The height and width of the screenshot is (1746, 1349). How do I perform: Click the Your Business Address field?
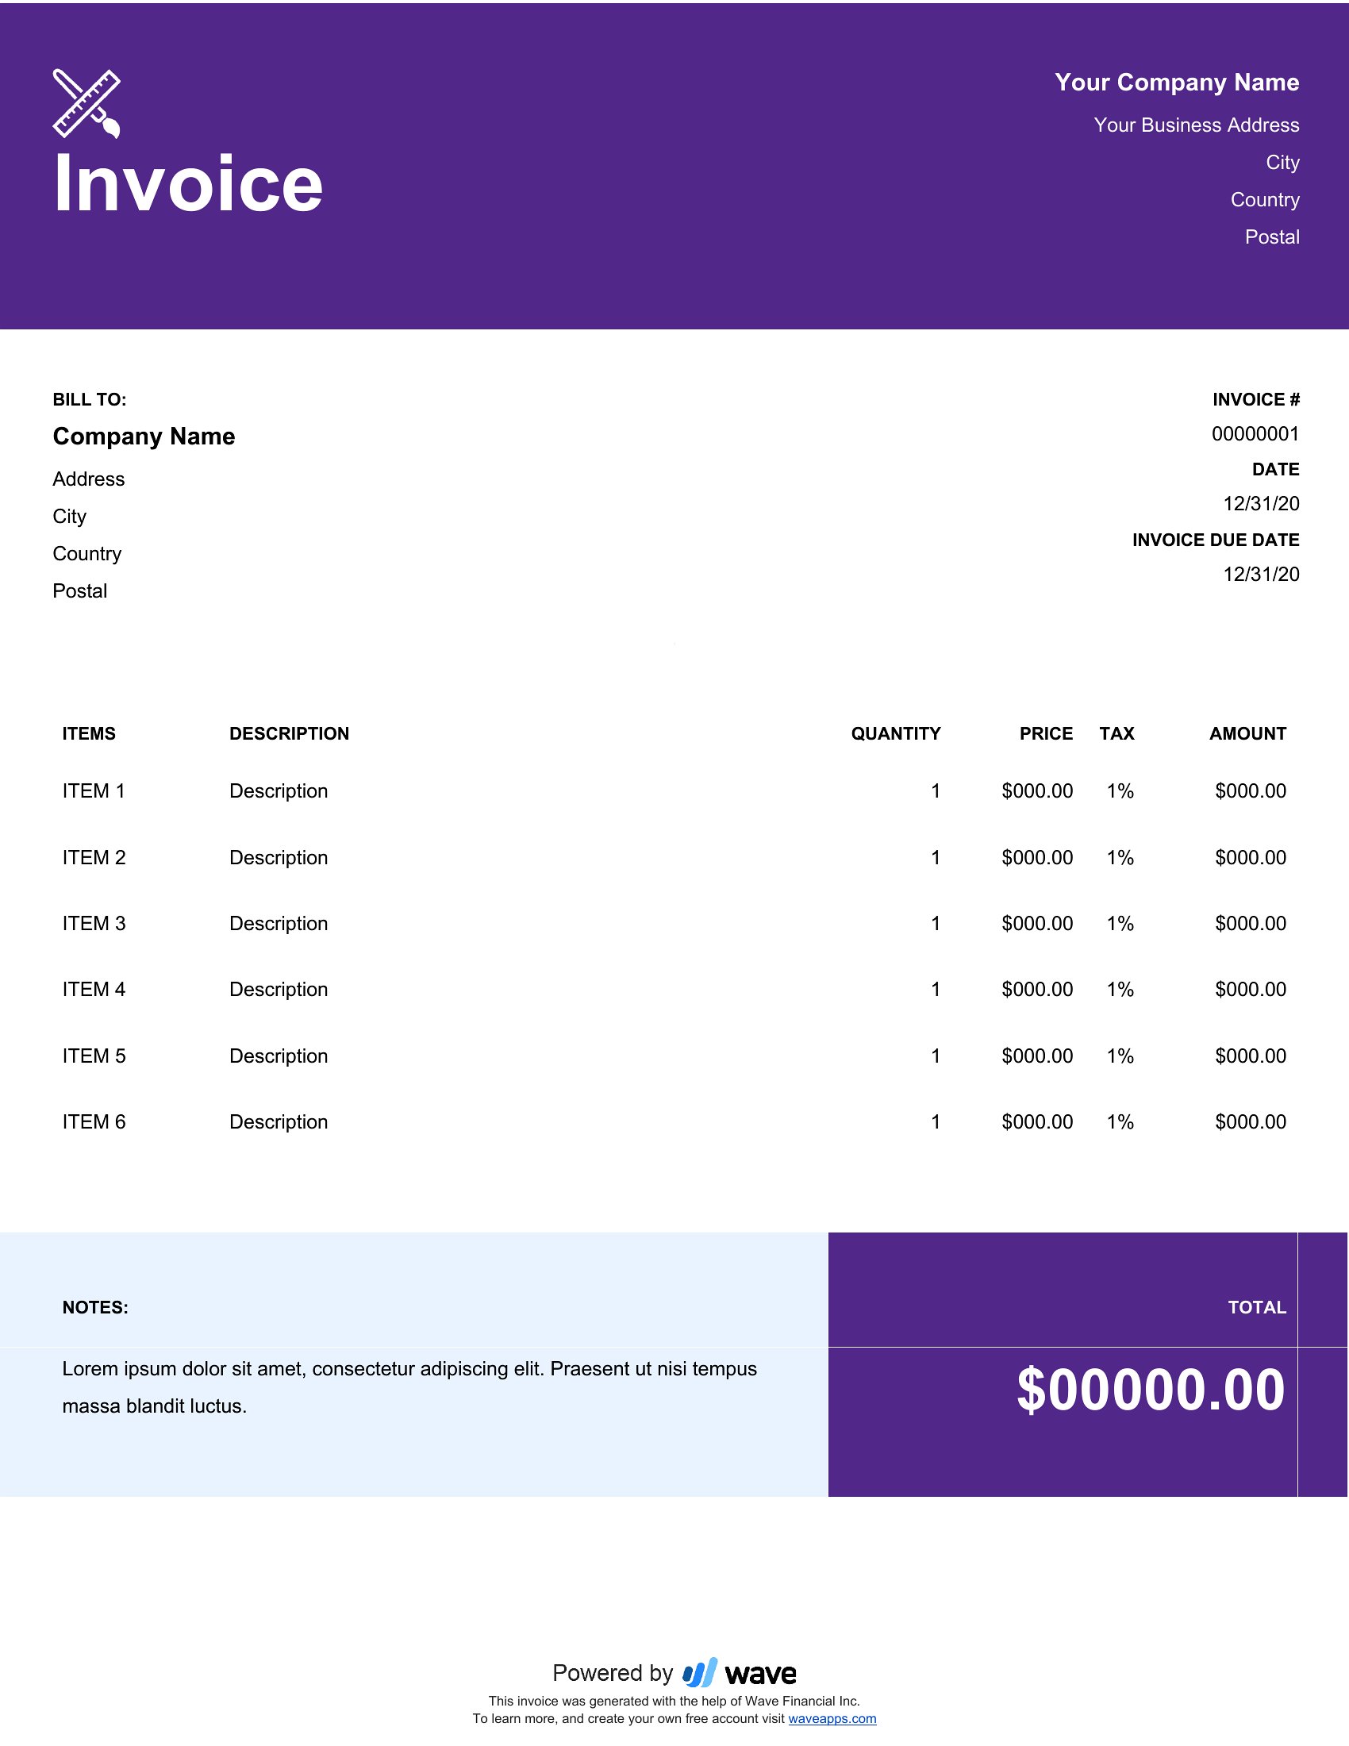tap(1196, 125)
